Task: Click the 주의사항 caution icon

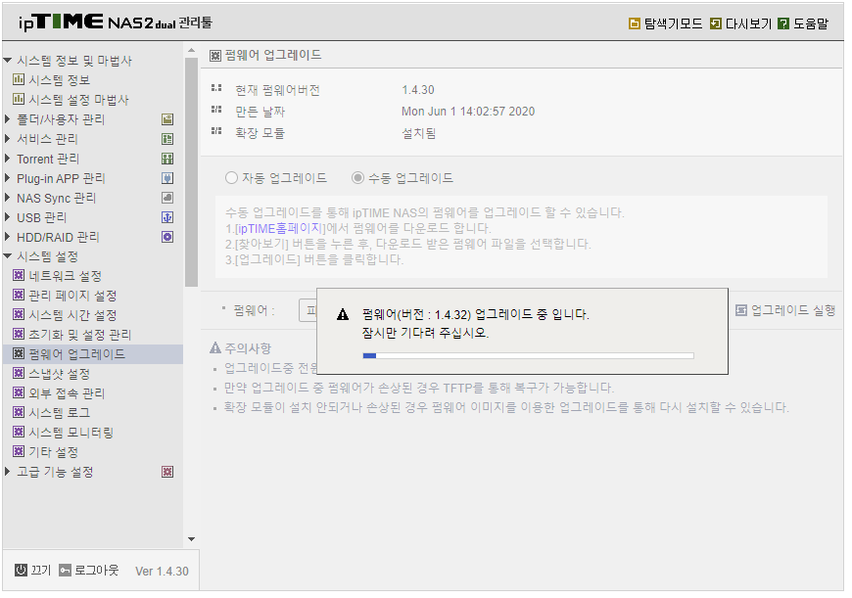Action: click(215, 348)
